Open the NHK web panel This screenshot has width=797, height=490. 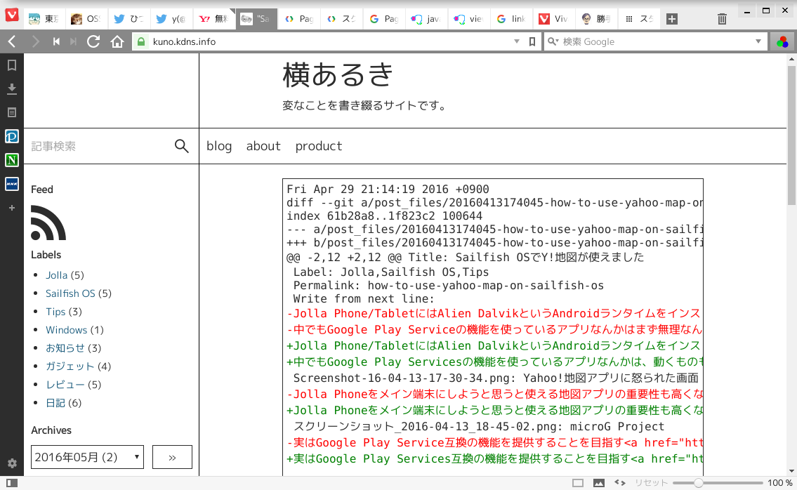click(x=12, y=183)
